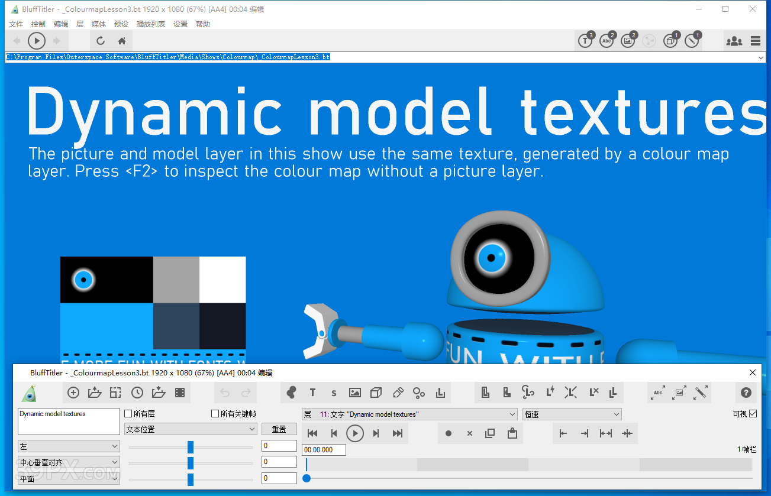Expand the layer selector dropdown
The image size is (771, 496).
[409, 414]
